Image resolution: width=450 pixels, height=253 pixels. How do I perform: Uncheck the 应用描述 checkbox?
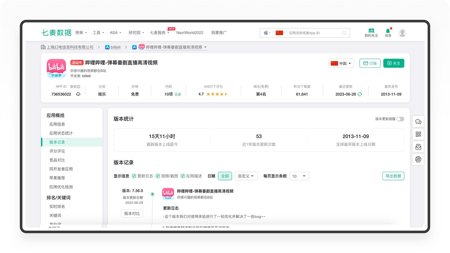click(x=183, y=176)
